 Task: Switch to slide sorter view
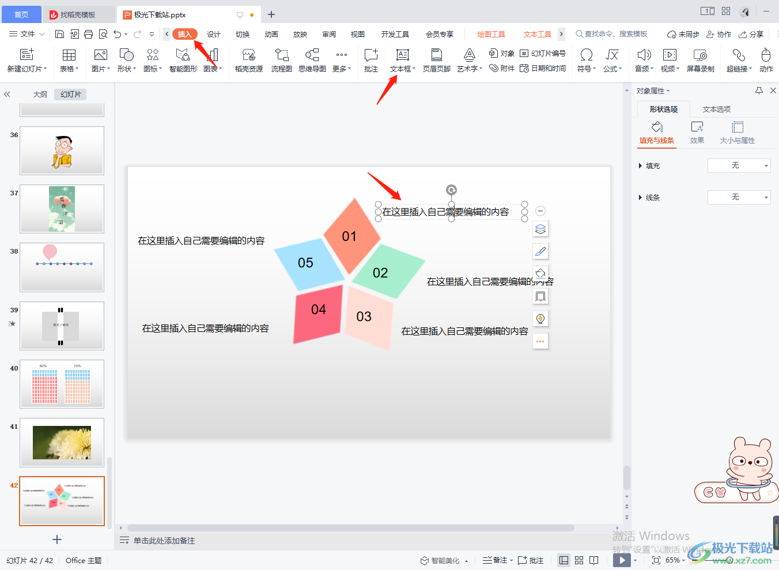(579, 560)
